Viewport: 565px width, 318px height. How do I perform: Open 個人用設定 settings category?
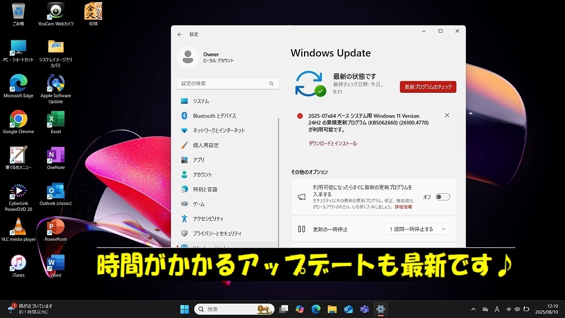coord(228,145)
